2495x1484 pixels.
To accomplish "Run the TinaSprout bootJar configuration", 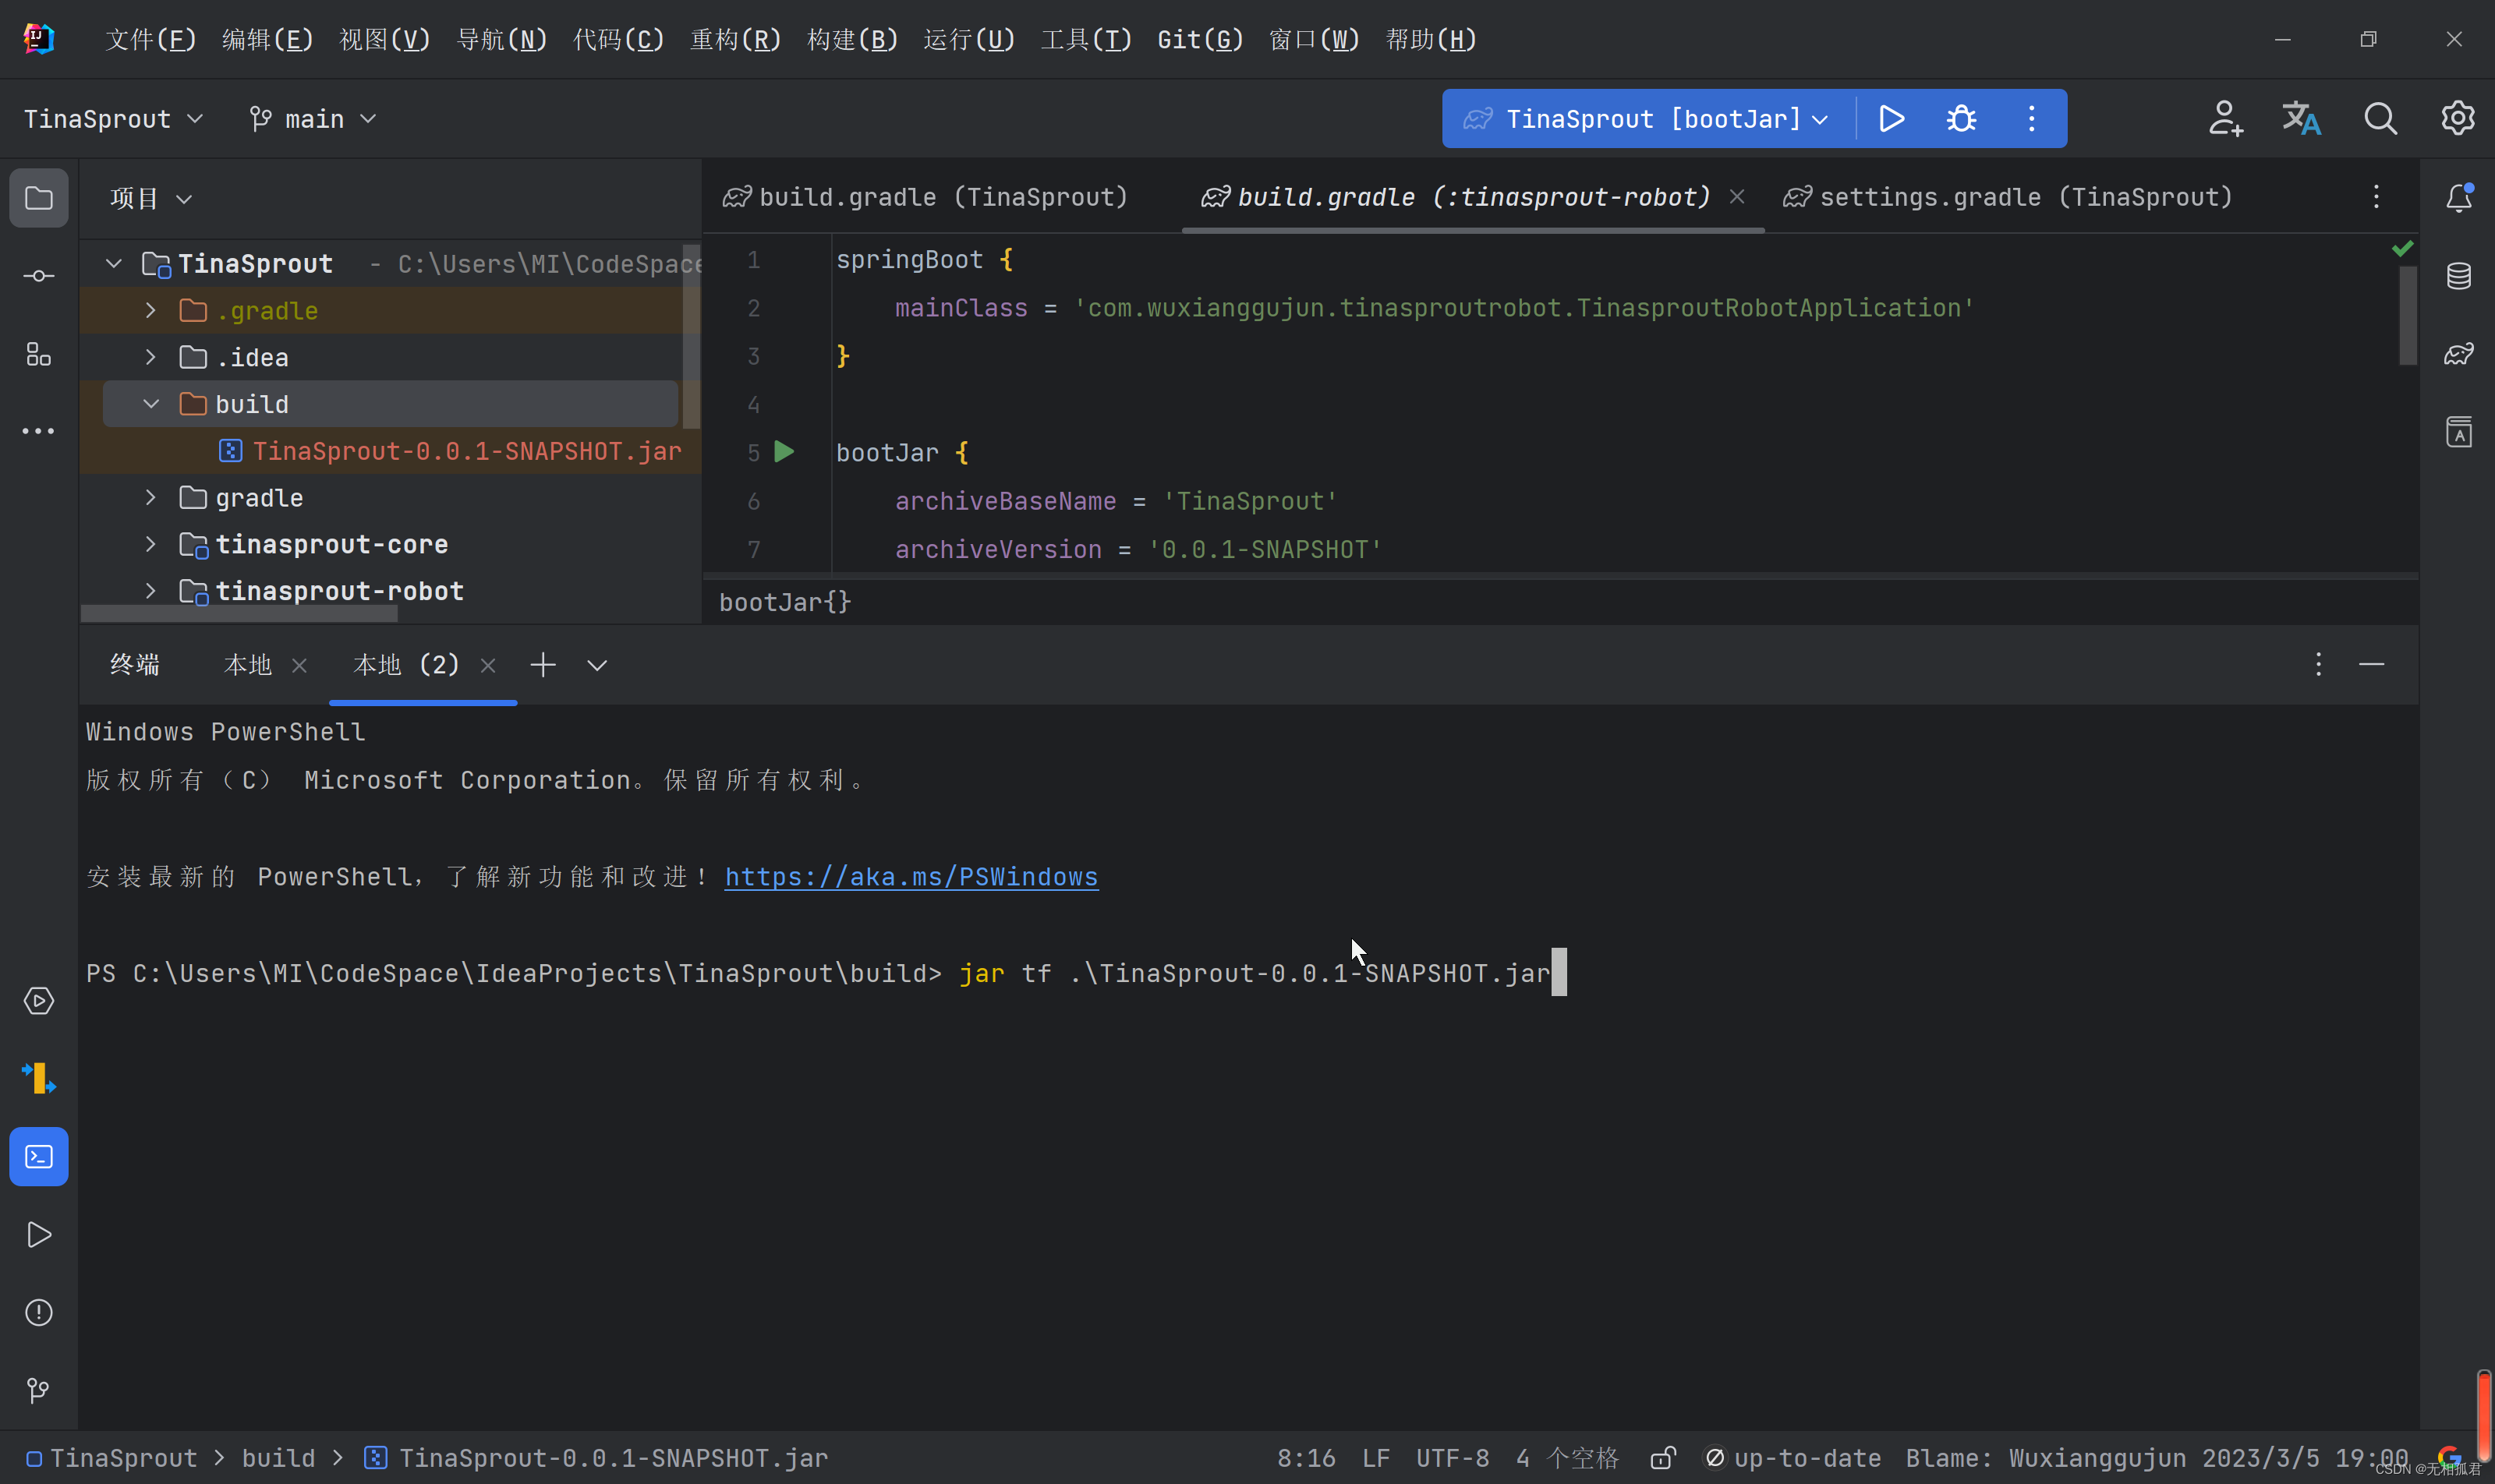I will [x=1891, y=119].
